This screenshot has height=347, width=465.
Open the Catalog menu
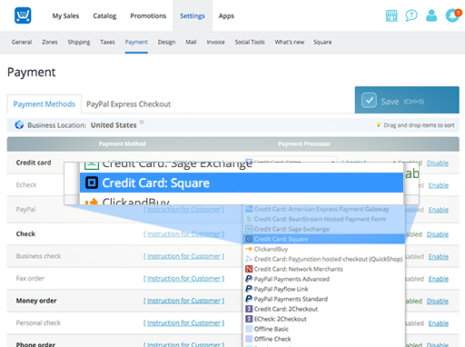pos(104,15)
